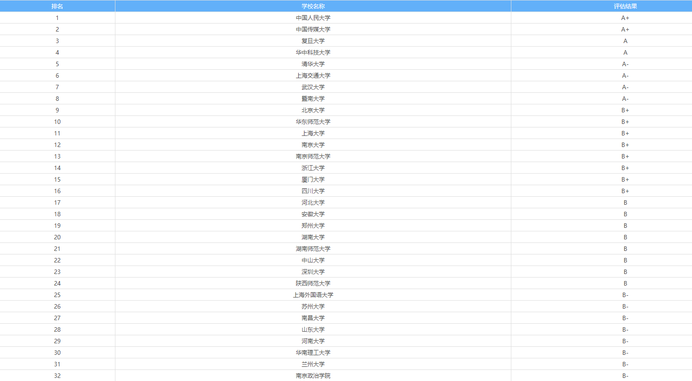692x381 pixels.
Task: Click the 评估结果 column header
Action: point(625,6)
